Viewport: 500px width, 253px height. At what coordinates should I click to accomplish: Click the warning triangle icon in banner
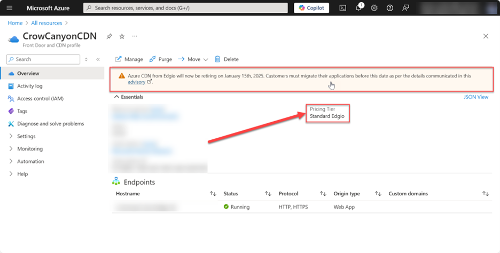click(122, 76)
